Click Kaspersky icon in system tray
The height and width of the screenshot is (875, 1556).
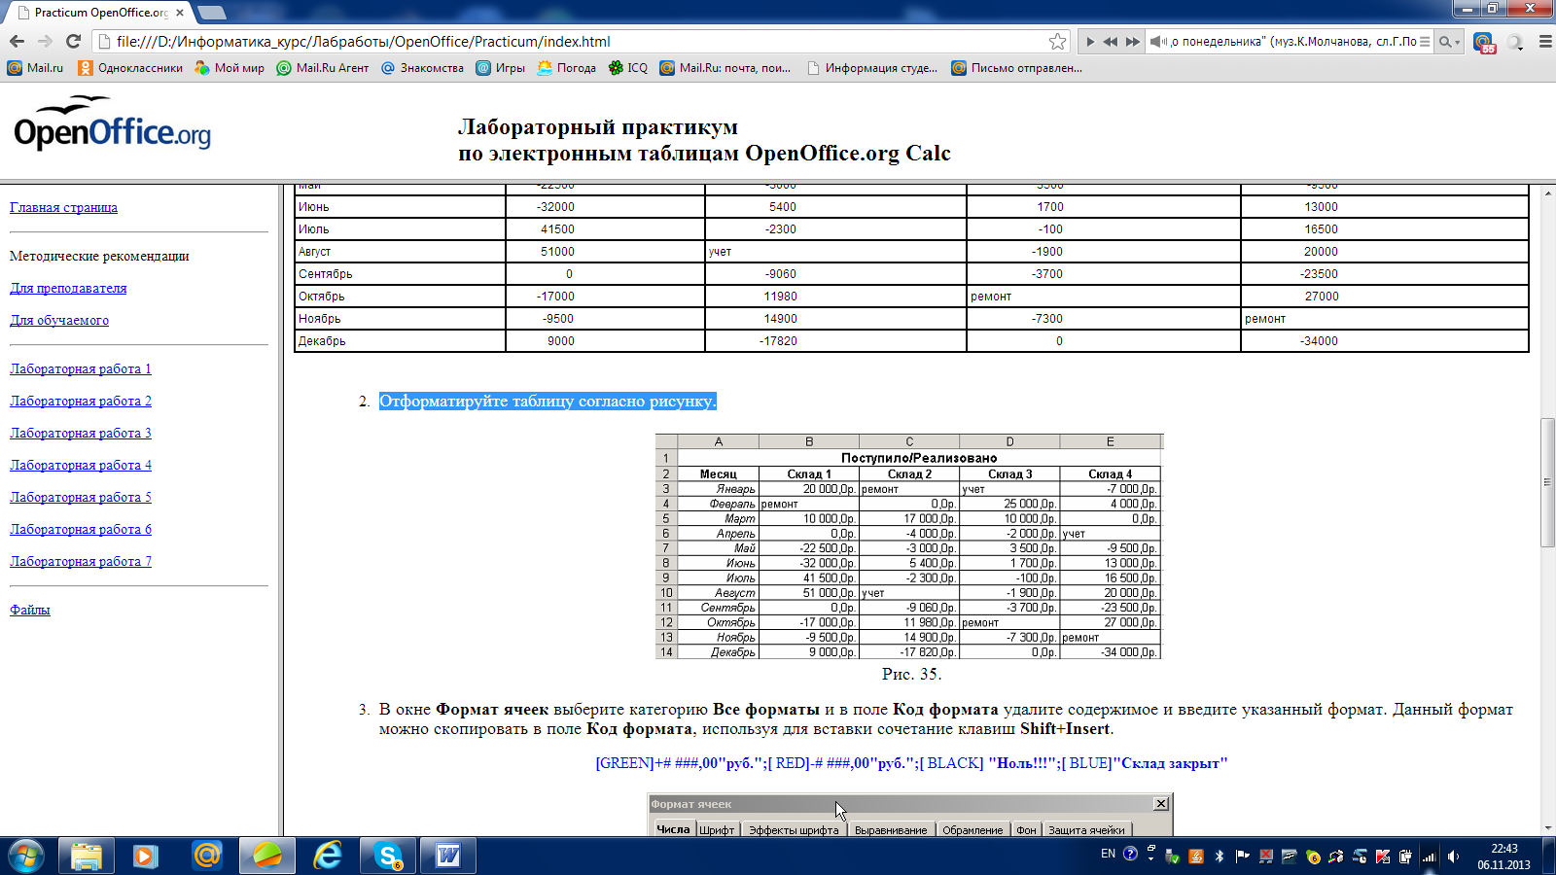pos(1383,857)
